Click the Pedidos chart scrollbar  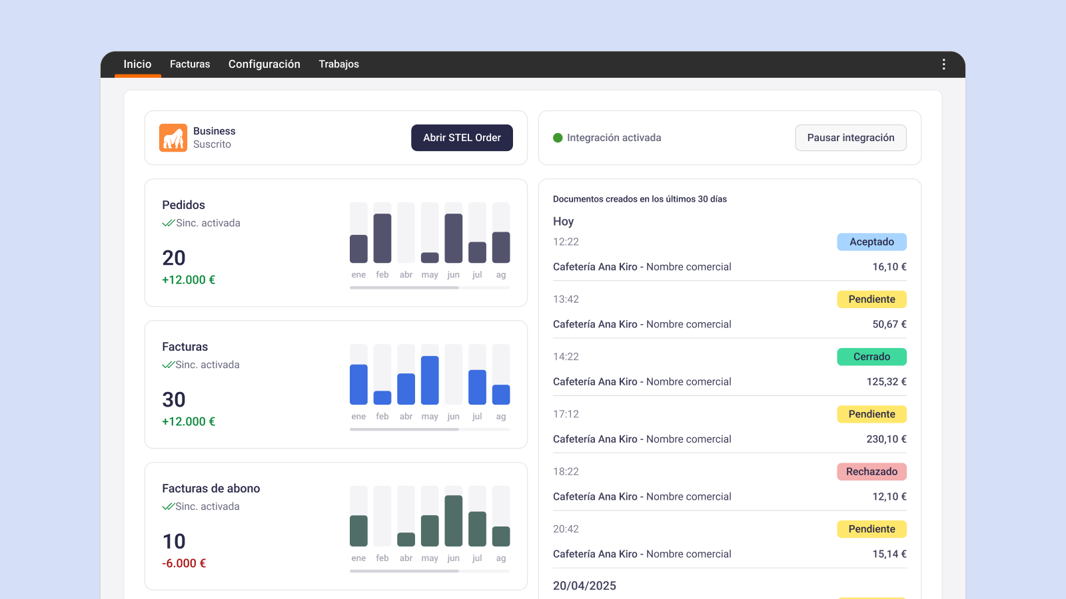404,288
